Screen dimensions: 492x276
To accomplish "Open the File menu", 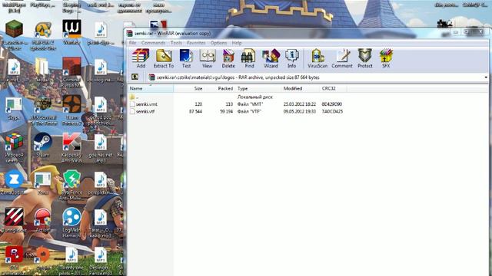I will (132, 43).
